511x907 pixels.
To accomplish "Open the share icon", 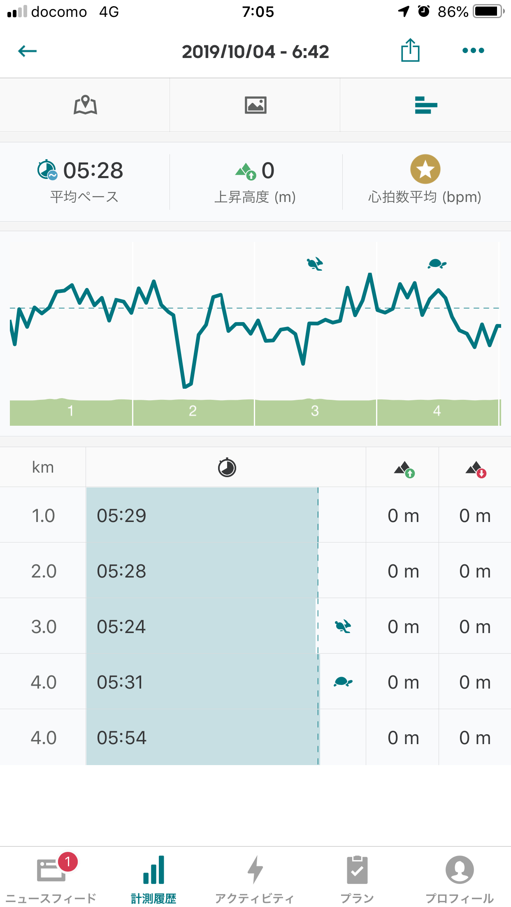I will [x=410, y=51].
